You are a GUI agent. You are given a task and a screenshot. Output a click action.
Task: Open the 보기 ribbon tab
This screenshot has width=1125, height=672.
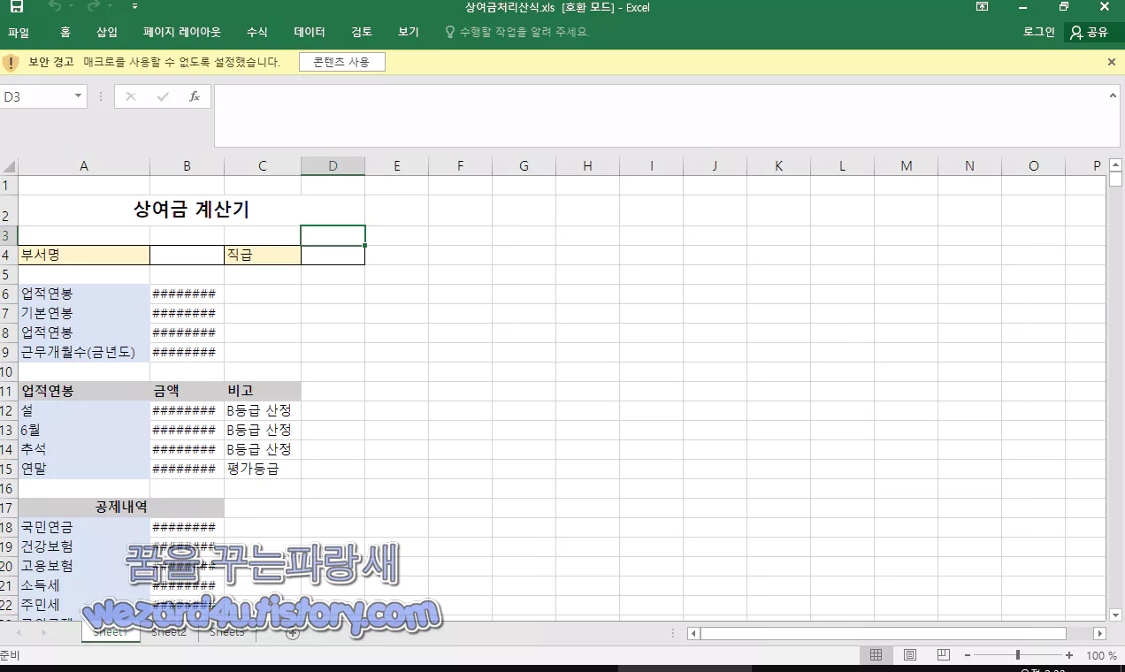[409, 32]
